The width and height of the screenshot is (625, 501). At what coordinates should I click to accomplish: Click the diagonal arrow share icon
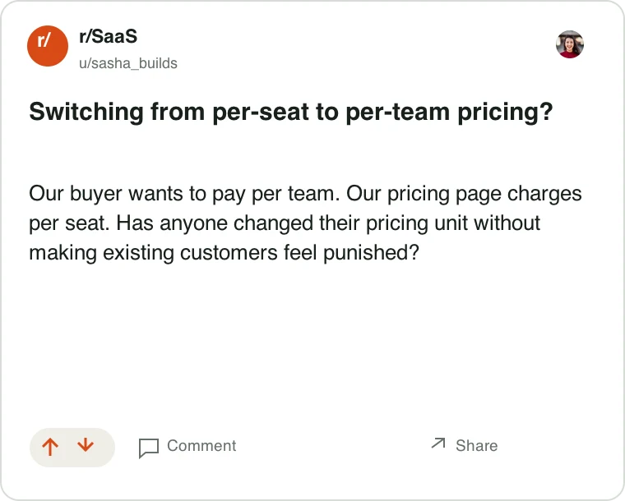[x=438, y=444]
